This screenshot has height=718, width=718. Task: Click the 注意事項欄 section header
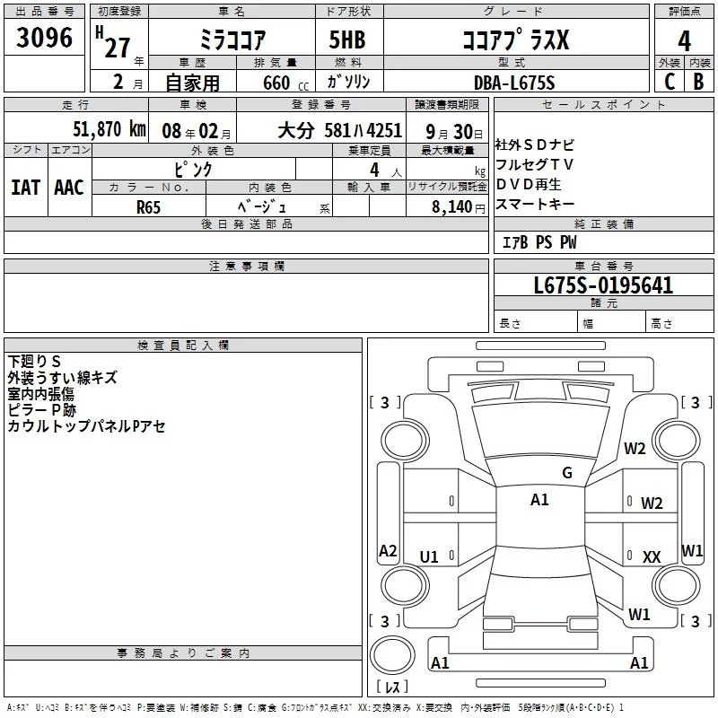pos(246,266)
